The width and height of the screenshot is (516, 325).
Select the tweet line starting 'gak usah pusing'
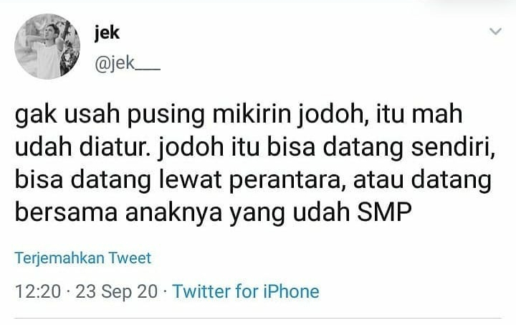tap(239, 115)
